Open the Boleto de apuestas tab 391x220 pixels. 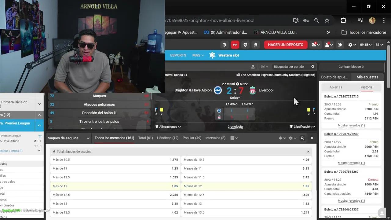(334, 77)
